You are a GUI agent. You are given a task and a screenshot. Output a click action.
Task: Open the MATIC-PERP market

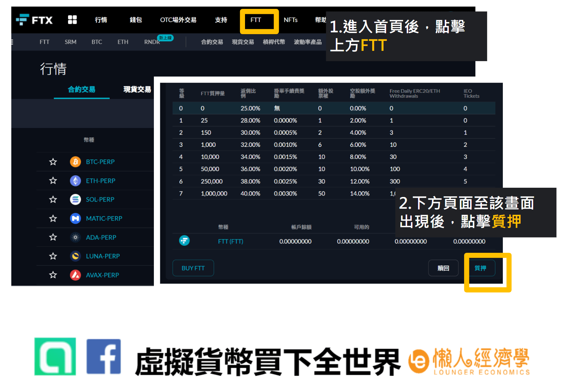104,219
